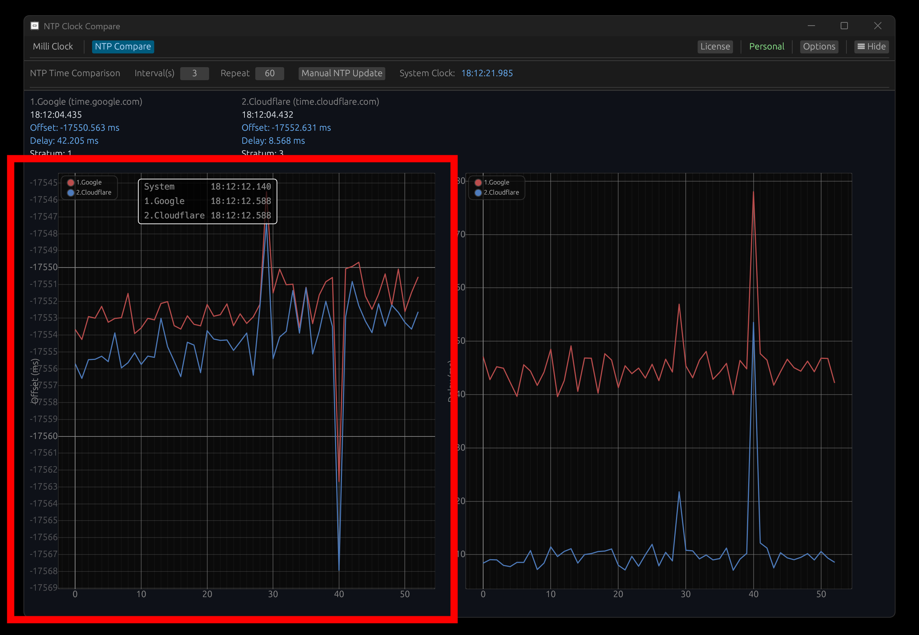919x635 pixels.
Task: Maximize the NTP Clock Compare window
Action: [844, 26]
